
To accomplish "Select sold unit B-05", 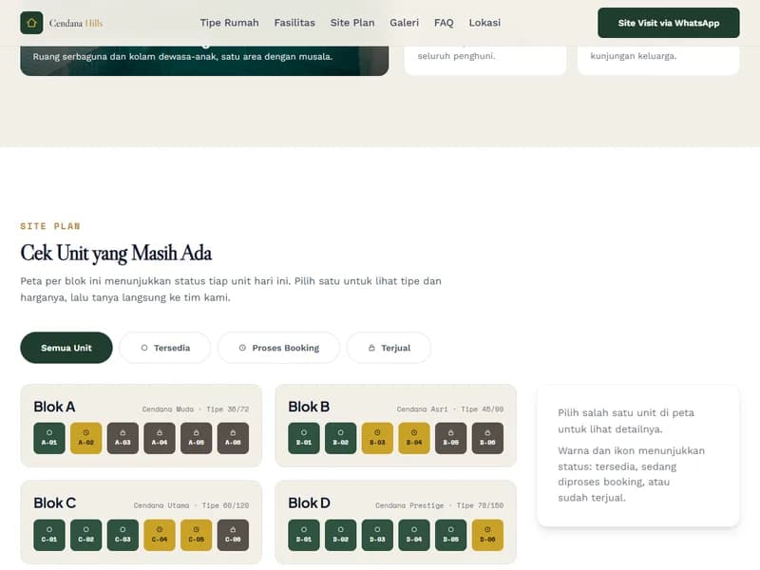I will 450,438.
